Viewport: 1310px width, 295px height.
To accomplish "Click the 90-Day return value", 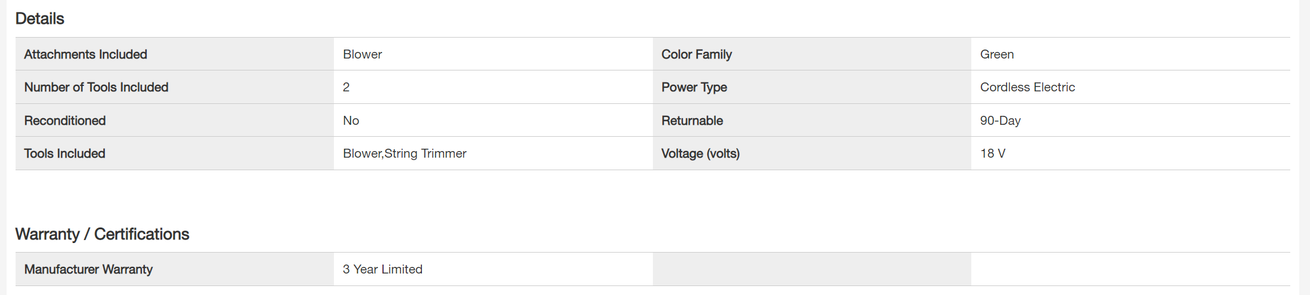I will pos(1000,121).
